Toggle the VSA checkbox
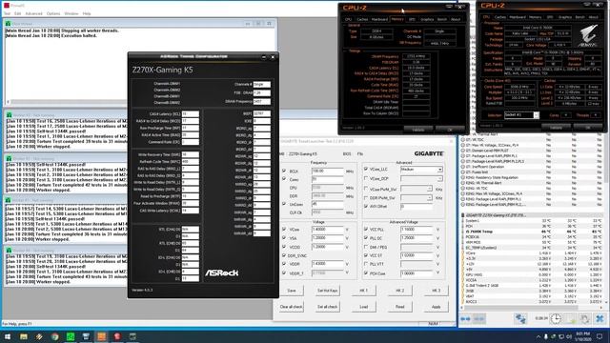Image resolution: width=610 pixels, height=343 pixels. click(284, 238)
